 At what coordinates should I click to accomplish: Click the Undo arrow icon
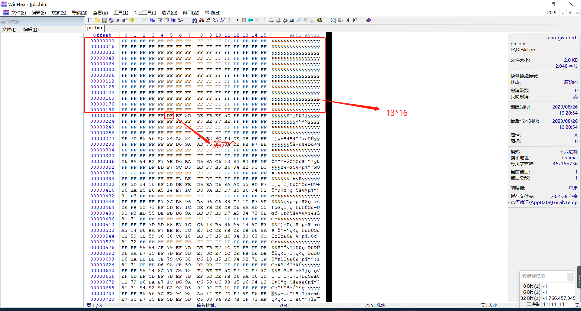[x=146, y=20]
